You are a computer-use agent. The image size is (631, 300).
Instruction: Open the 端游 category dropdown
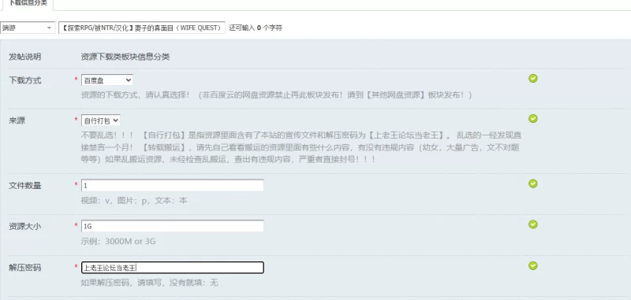click(28, 28)
